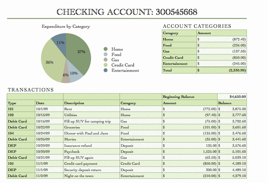
Task: Select the Description column header
Action: coord(92,103)
